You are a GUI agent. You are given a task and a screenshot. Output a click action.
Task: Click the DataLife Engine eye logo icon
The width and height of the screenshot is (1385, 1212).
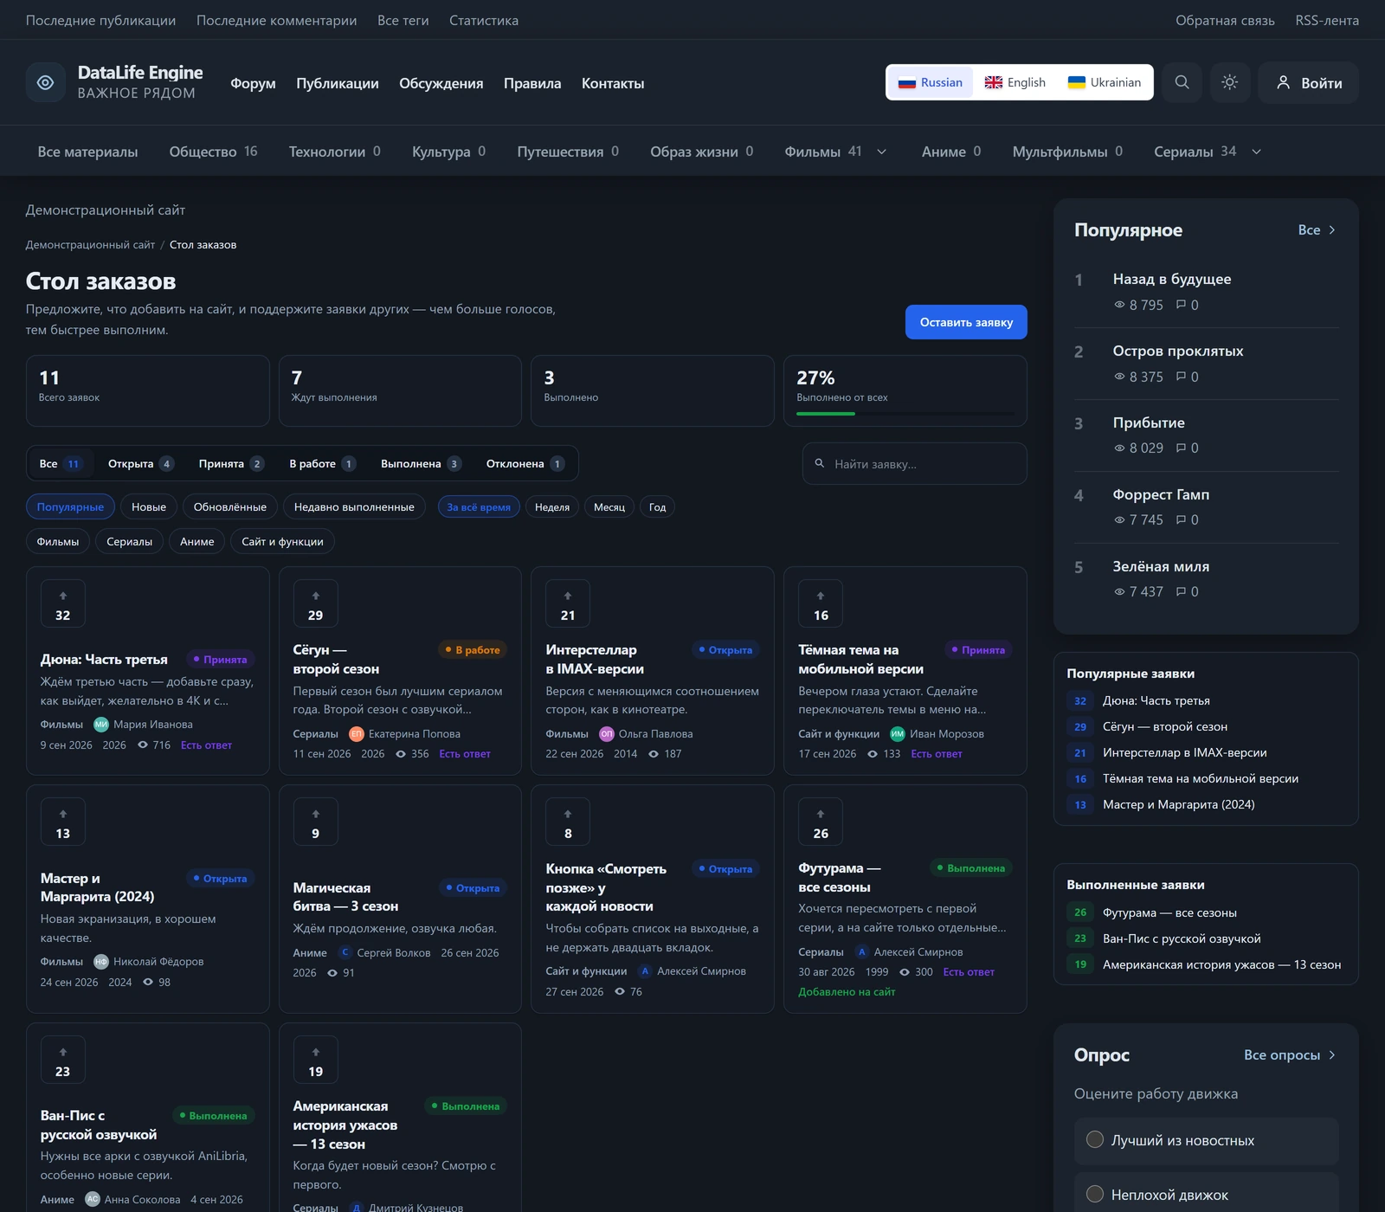point(46,82)
